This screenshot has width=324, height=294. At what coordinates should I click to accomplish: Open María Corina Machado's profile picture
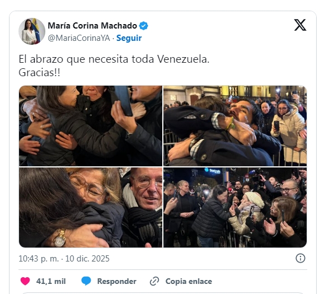32,31
